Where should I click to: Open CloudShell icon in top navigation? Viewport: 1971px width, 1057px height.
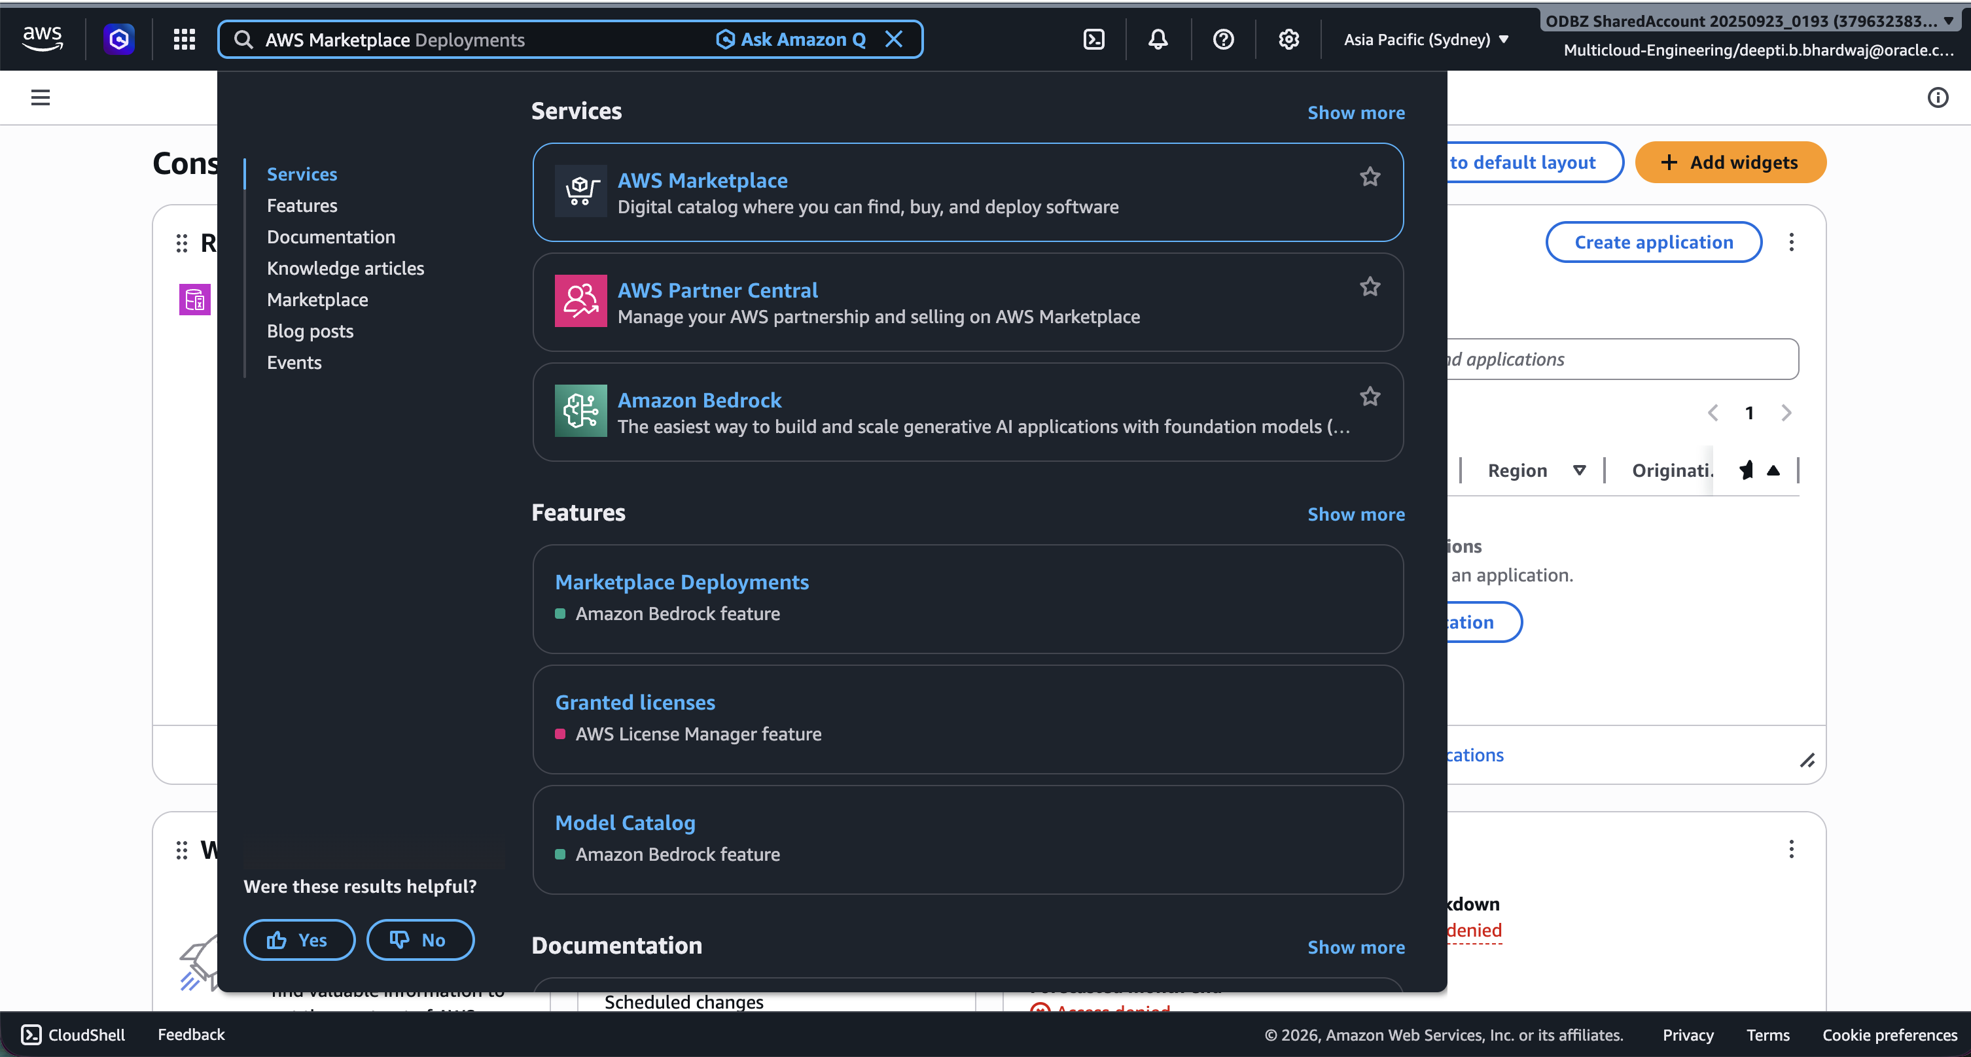point(1093,39)
